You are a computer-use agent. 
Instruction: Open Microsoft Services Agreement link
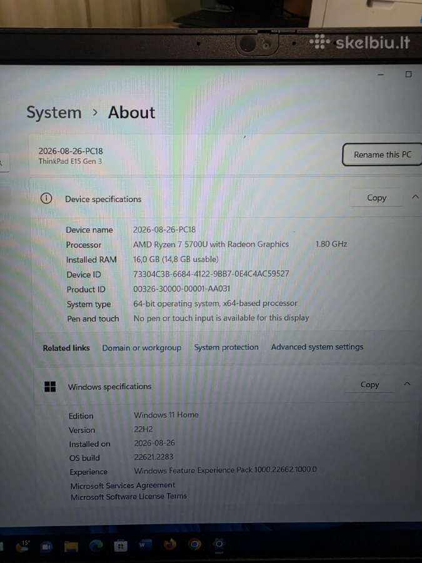pyautogui.click(x=123, y=485)
